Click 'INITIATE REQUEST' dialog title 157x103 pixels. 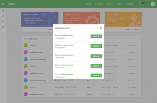[x=62, y=28]
